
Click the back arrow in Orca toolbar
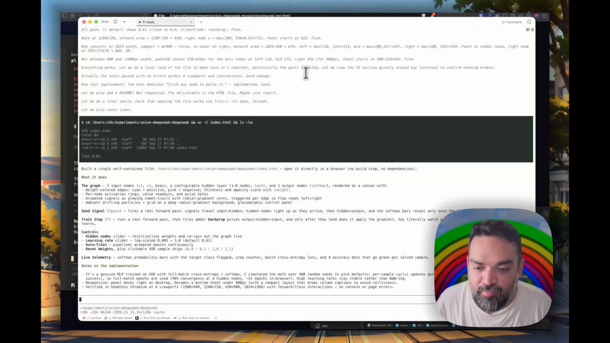pos(124,22)
